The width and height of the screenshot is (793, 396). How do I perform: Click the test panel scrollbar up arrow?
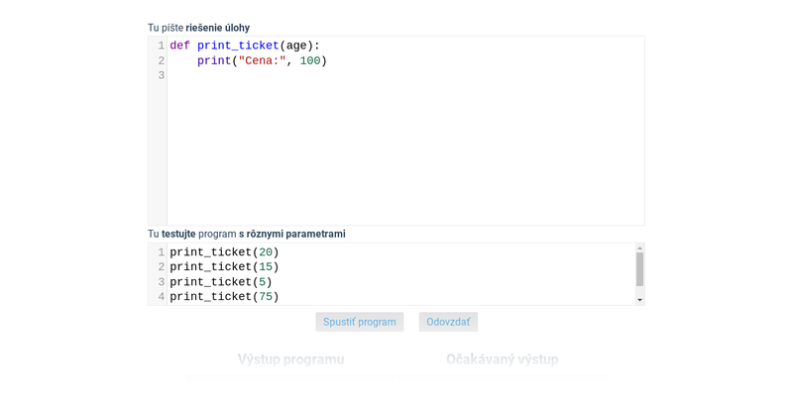coord(639,248)
